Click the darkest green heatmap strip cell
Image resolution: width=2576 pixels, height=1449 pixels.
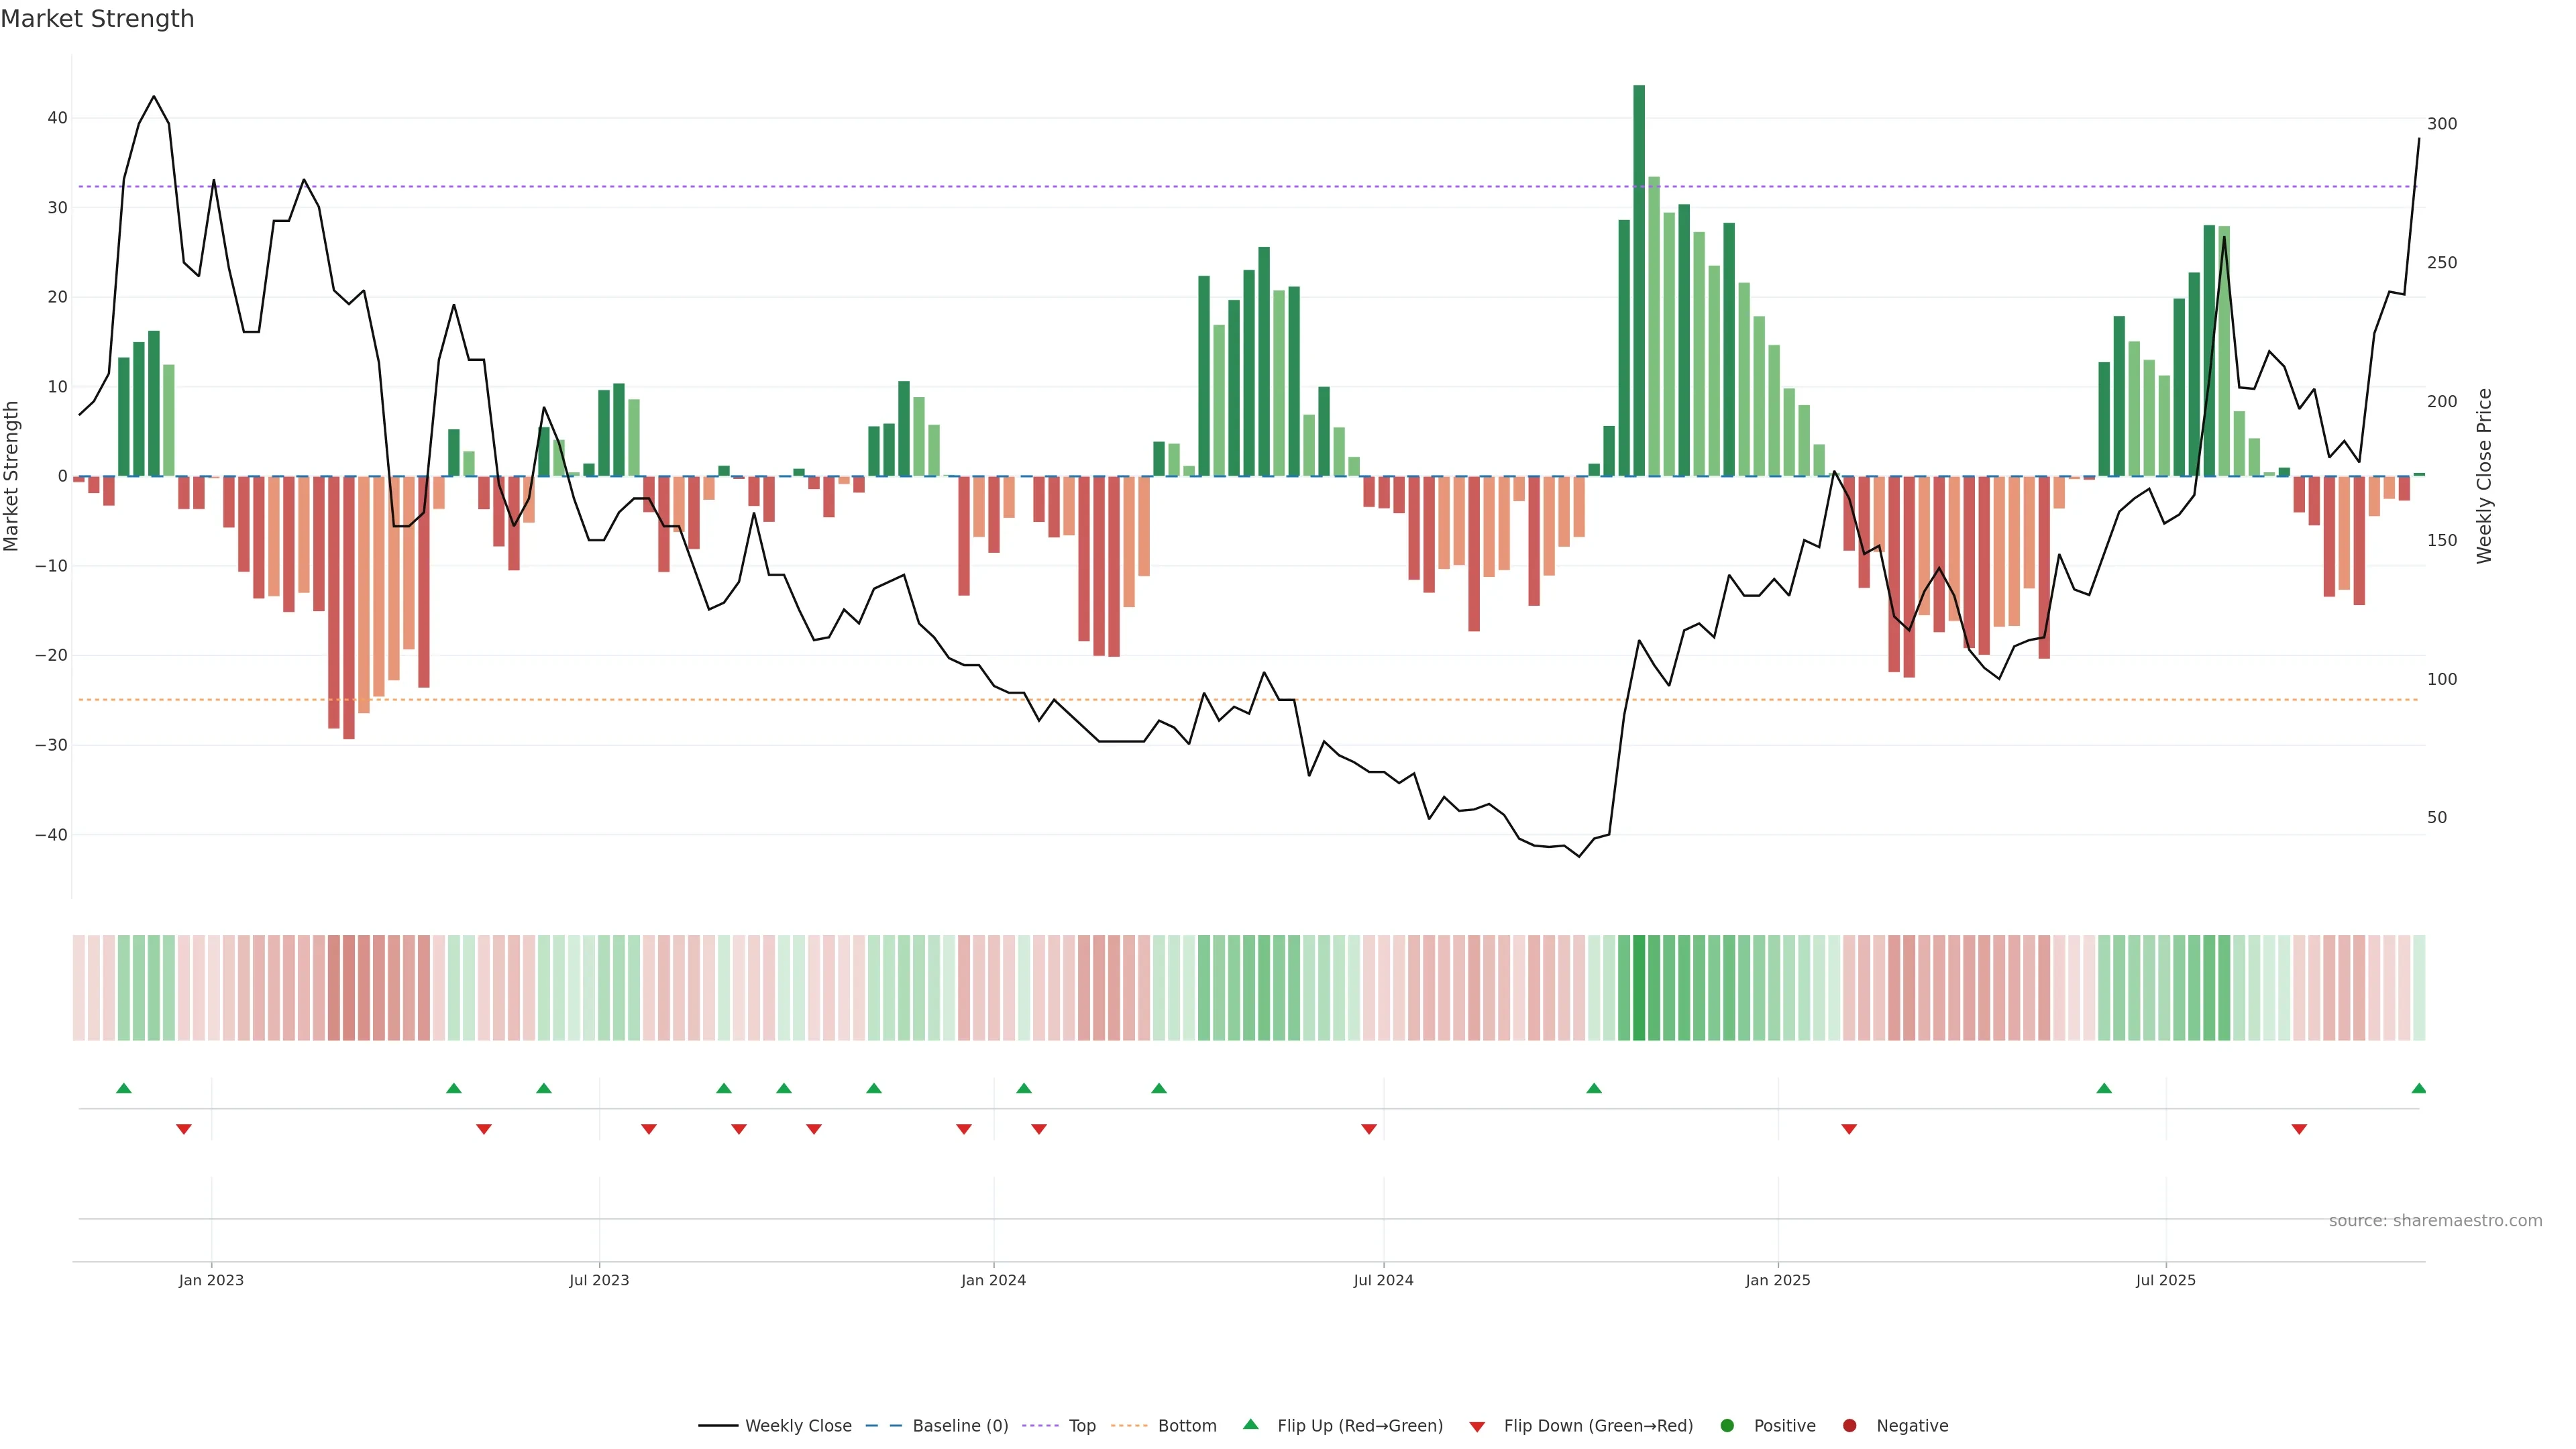click(x=1639, y=987)
